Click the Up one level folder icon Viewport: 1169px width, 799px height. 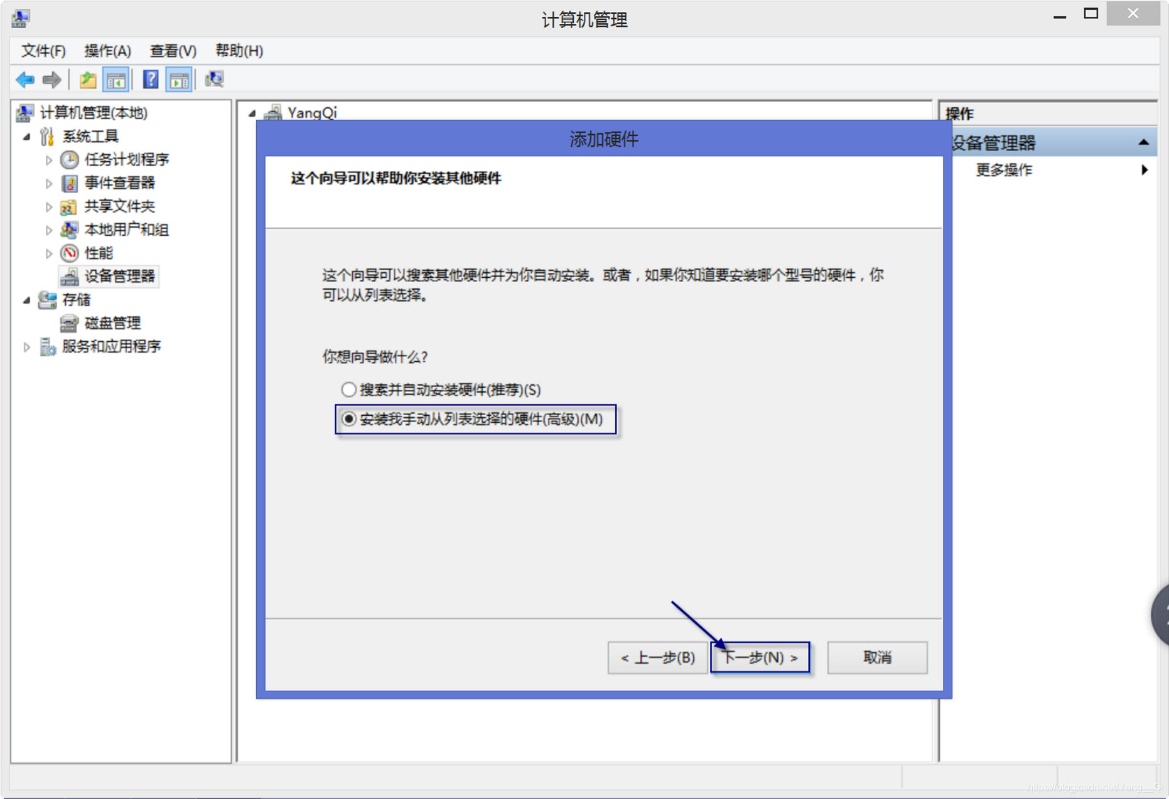coord(87,80)
